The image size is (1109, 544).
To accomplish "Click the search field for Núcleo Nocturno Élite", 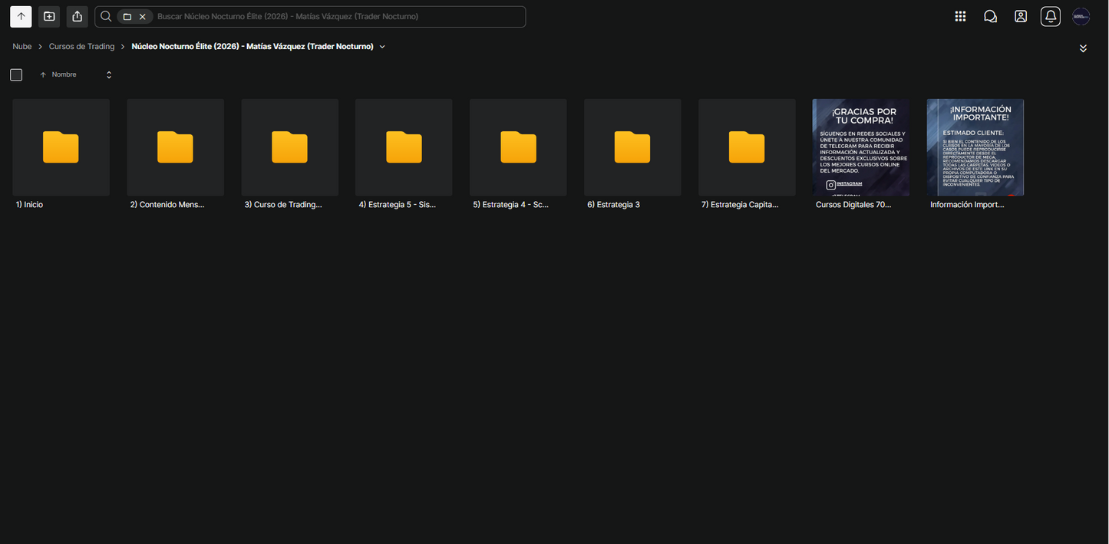I will pos(338,16).
